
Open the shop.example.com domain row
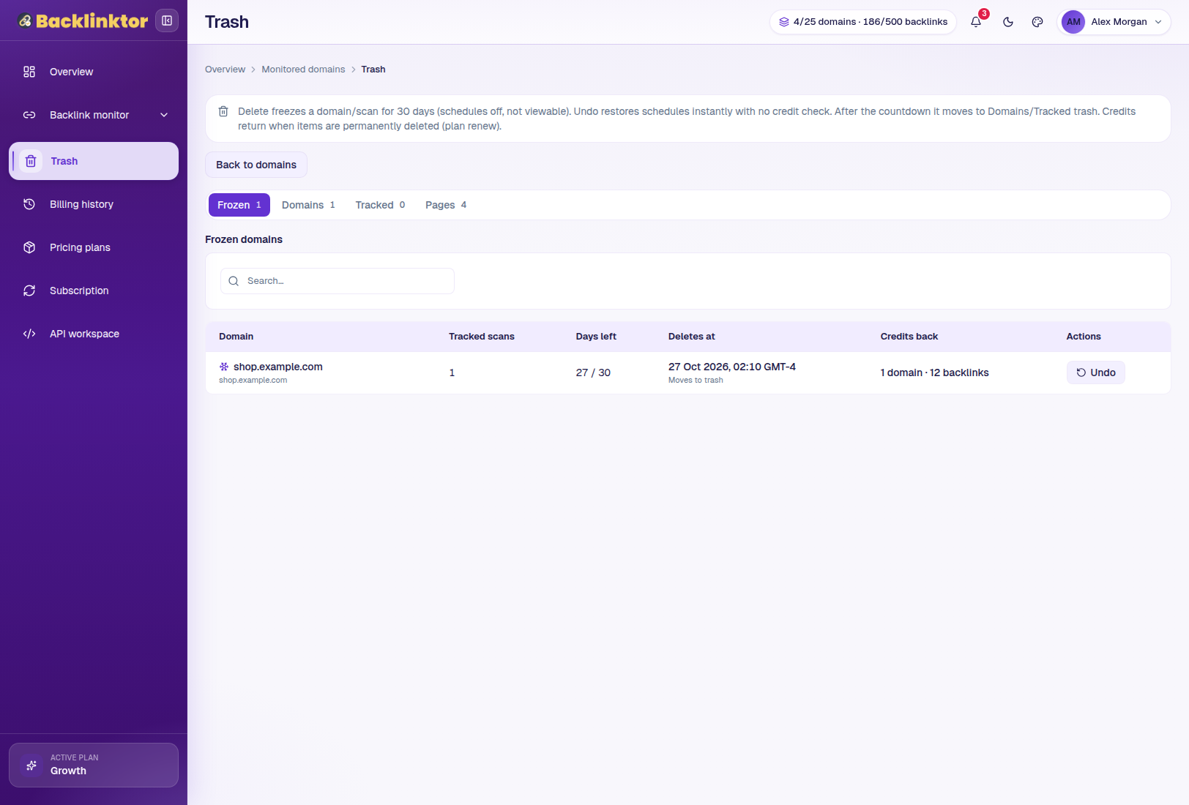coord(688,372)
